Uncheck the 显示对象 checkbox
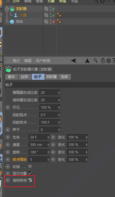 (x=30, y=173)
